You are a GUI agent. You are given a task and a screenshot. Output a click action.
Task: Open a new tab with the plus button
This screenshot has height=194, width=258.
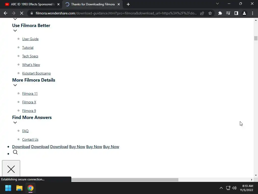[x=128, y=4]
